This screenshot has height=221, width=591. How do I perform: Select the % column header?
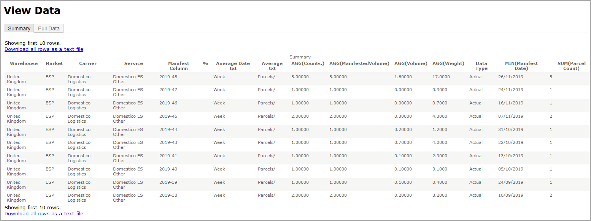click(205, 63)
